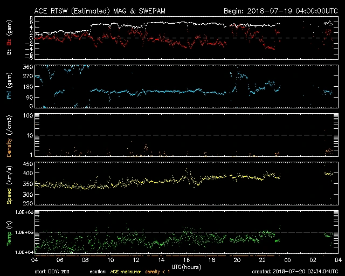The image size is (345, 276).
Task: Click the orange 'Density' axis label
Action: click(x=9, y=148)
